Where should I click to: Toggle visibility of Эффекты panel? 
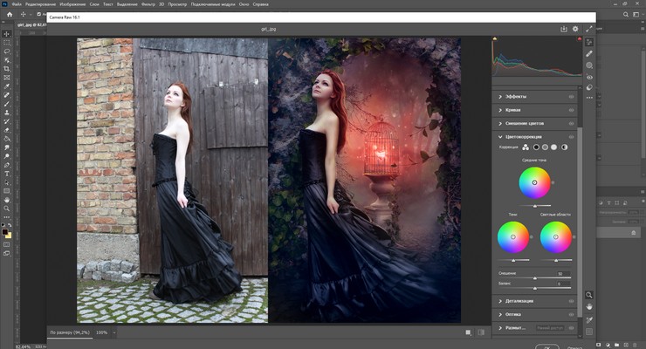pos(572,96)
